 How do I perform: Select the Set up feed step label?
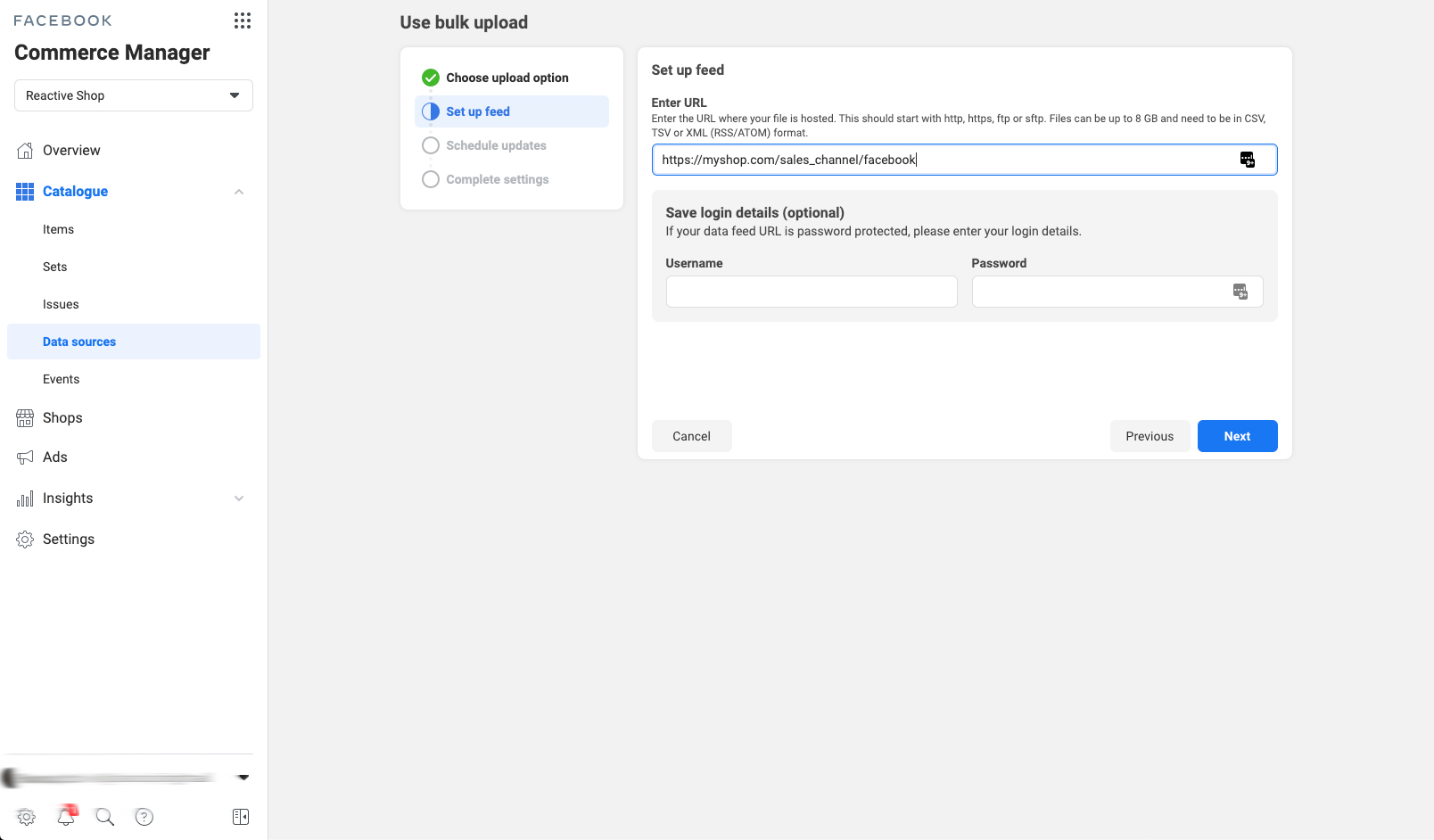(478, 111)
